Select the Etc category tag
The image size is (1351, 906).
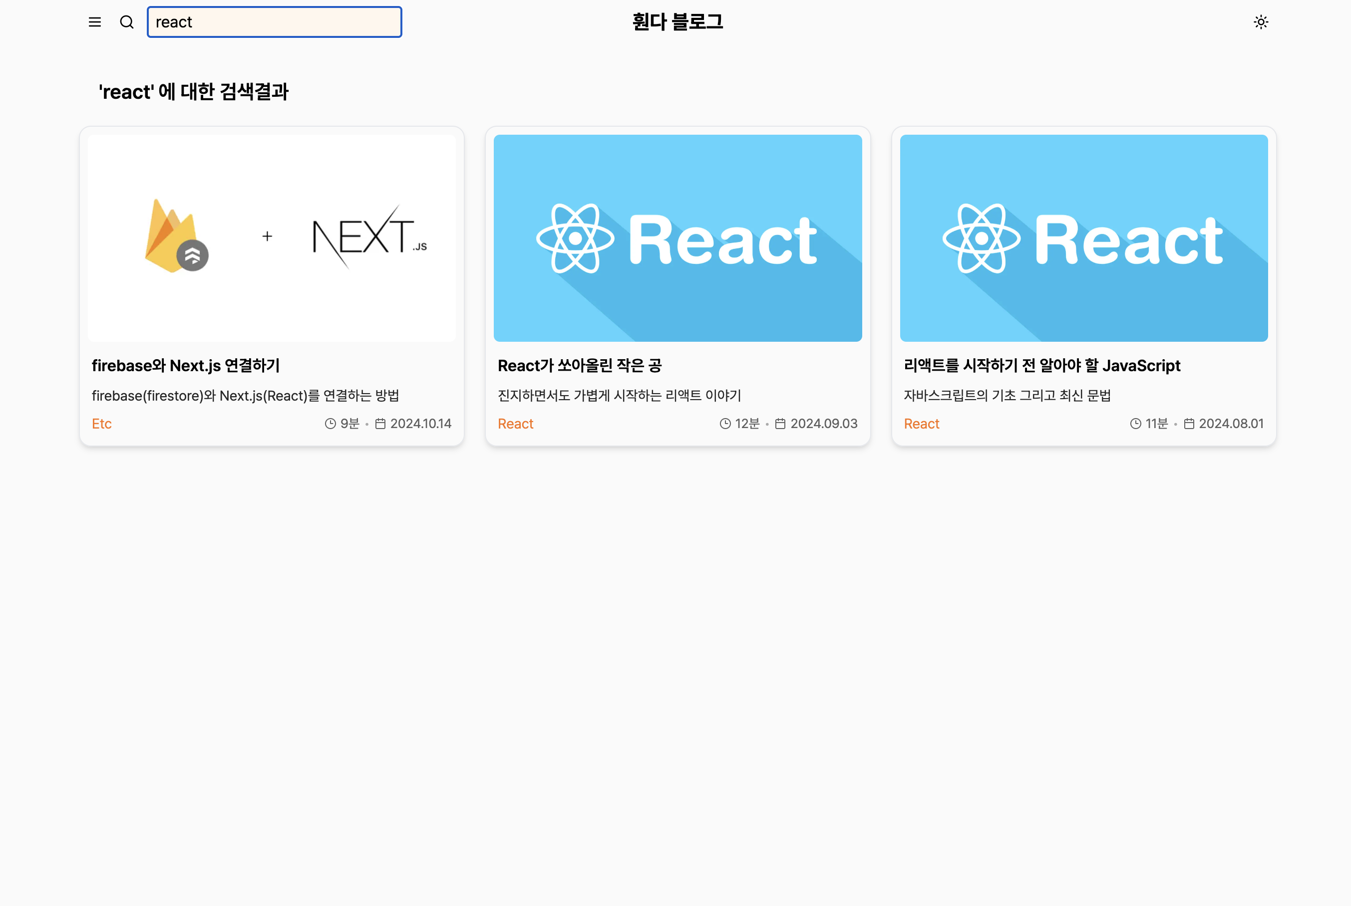coord(102,424)
